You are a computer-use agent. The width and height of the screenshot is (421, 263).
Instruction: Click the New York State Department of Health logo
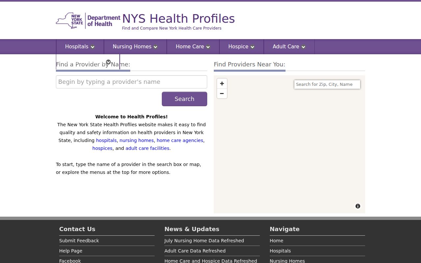tap(88, 21)
